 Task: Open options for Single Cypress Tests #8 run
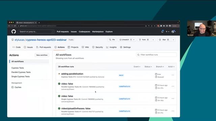(173, 98)
